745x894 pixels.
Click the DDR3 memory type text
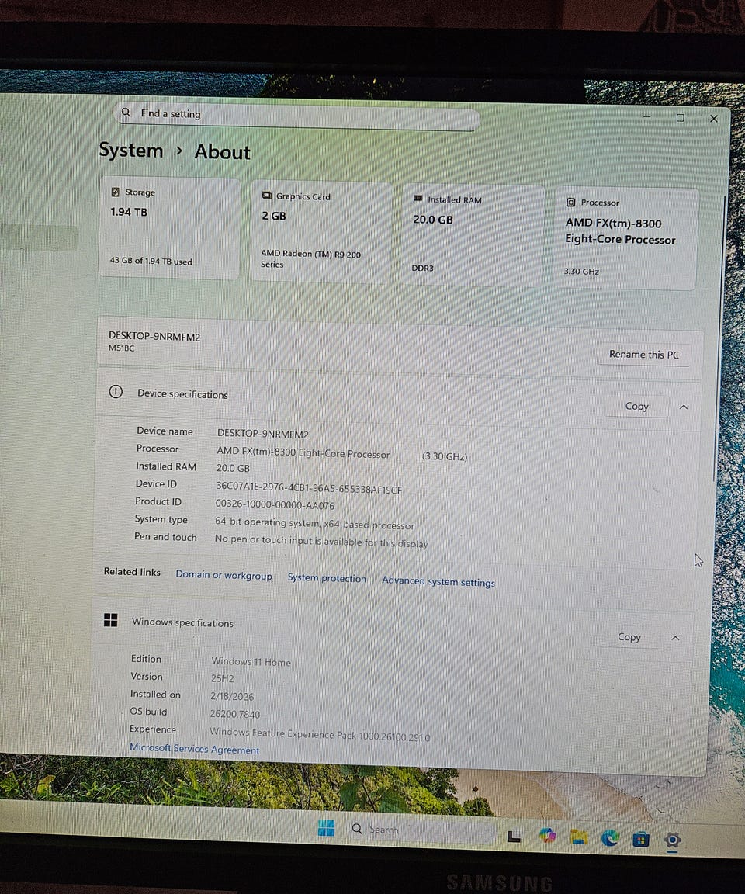(422, 268)
